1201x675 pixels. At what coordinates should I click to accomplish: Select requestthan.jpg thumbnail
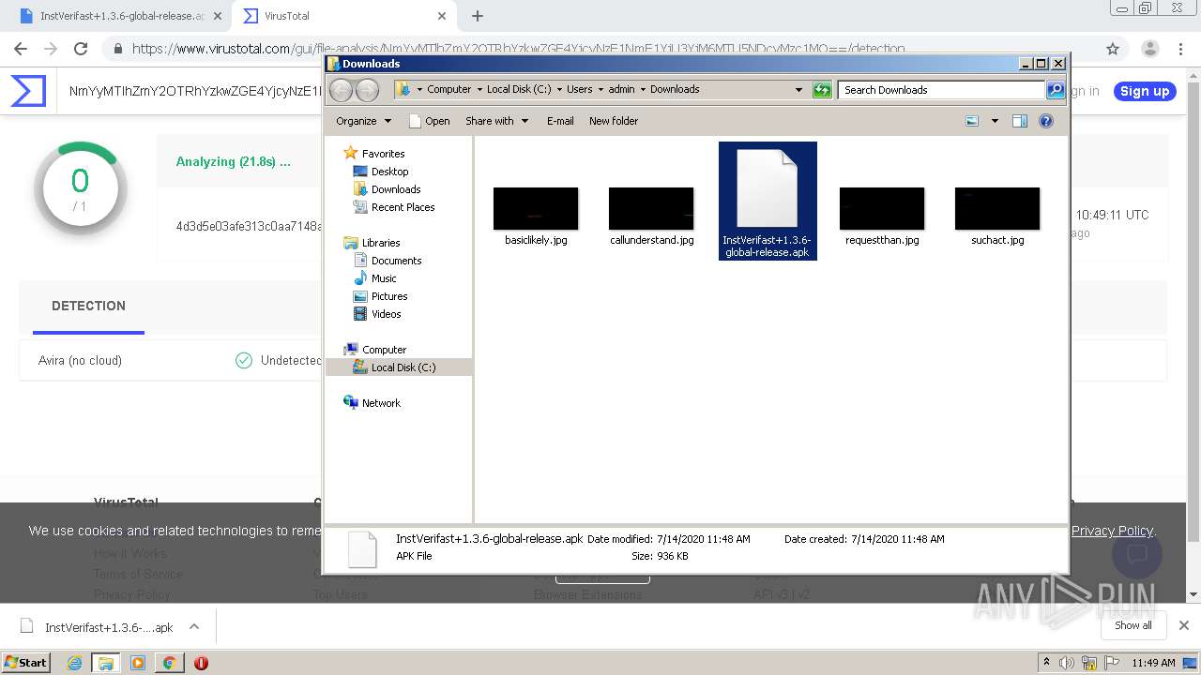point(882,208)
